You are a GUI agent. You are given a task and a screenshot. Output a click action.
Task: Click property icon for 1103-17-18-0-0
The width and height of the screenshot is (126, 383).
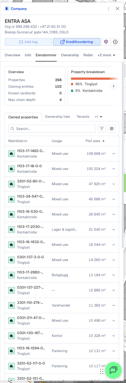(12, 169)
